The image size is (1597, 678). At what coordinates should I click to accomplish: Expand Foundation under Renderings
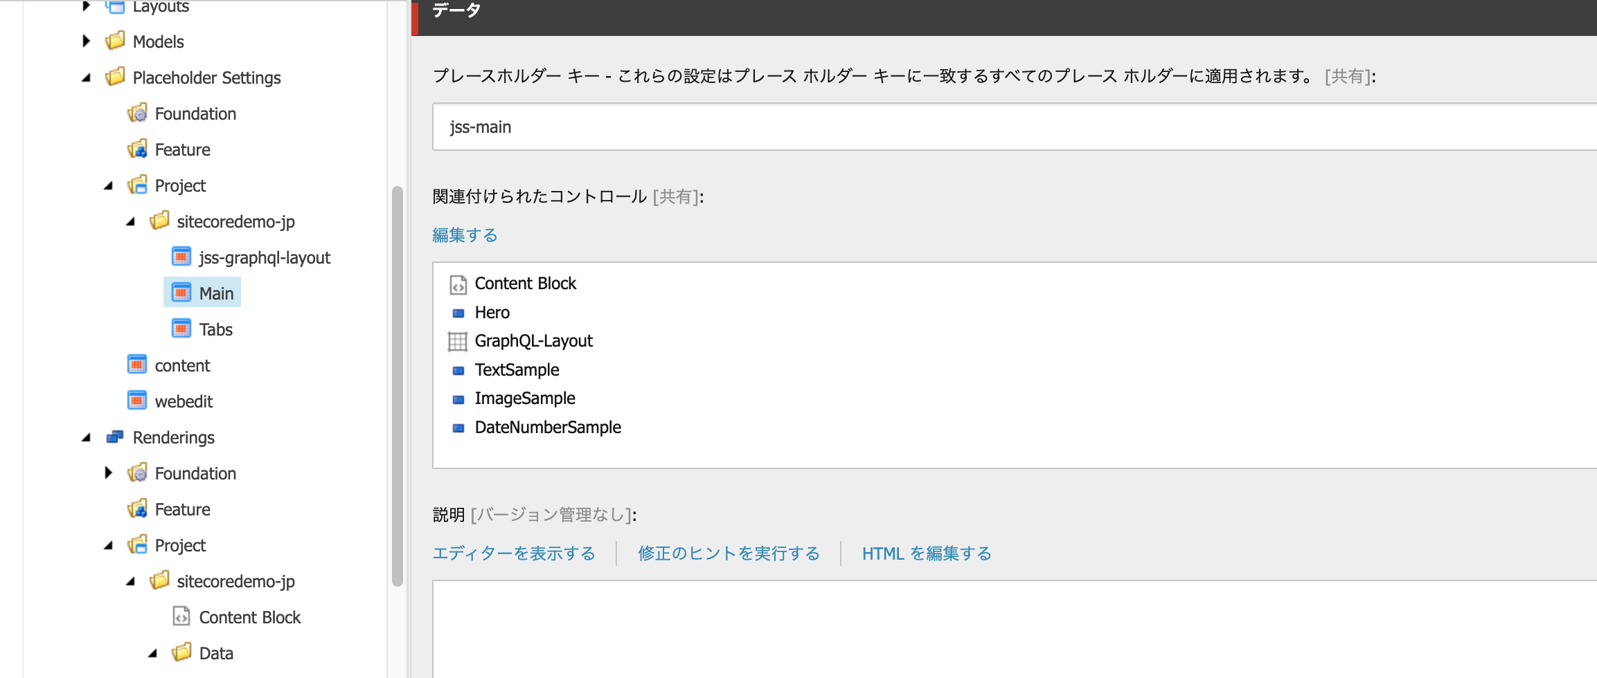(x=109, y=473)
